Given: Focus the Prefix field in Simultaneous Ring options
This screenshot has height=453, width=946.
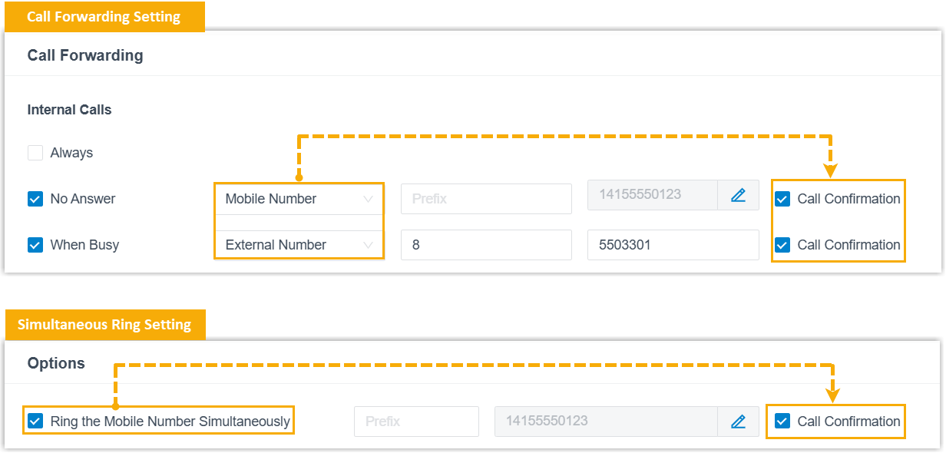Looking at the screenshot, I should coord(416,422).
